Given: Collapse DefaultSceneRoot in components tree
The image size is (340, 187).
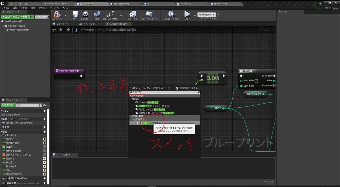Looking at the screenshot, I should click(x=4, y=26).
